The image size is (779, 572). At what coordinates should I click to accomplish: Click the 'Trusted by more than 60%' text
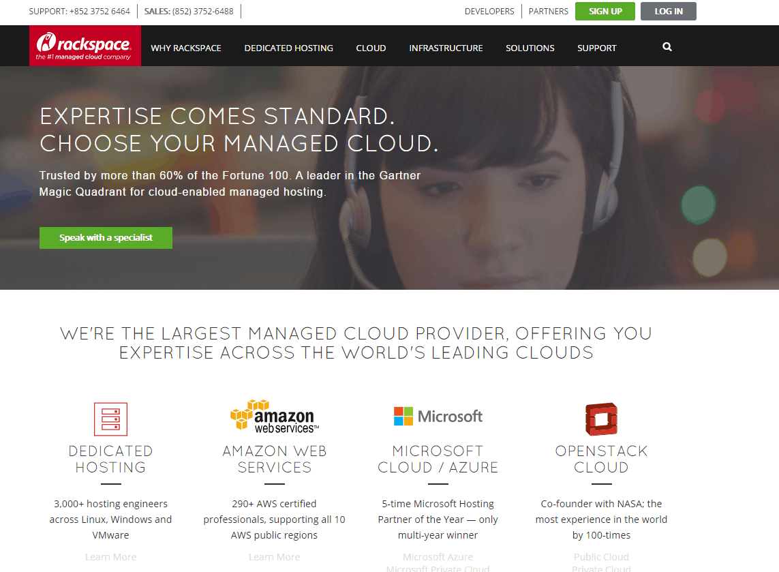(x=230, y=184)
